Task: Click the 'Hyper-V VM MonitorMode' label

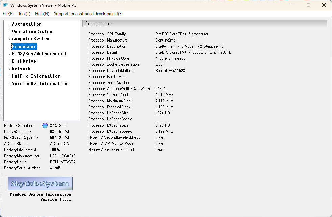Action: pos(111,143)
